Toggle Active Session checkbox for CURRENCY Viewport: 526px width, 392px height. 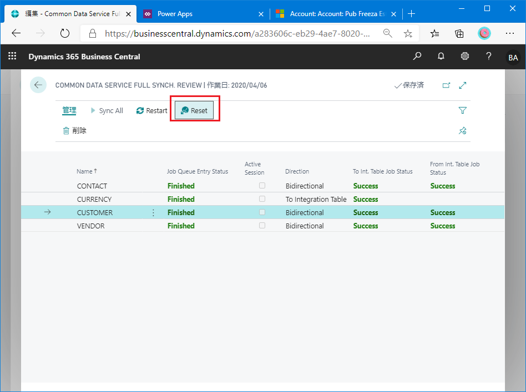coord(262,199)
